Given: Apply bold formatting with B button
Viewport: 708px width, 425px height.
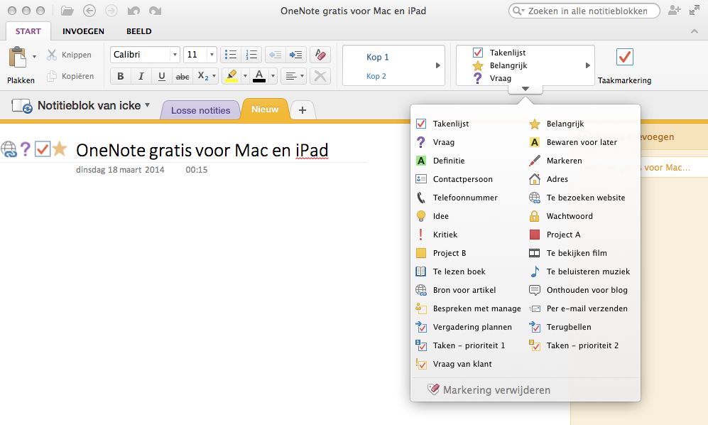Looking at the screenshot, I should 120,76.
